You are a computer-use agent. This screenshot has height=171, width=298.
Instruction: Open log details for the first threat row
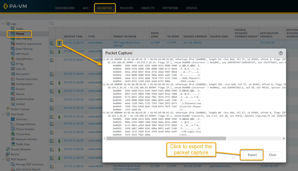point(52,43)
